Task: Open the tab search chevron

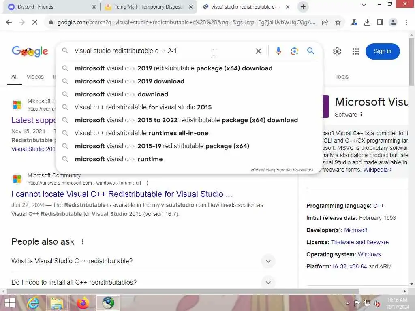Action: pyautogui.click(x=364, y=5)
